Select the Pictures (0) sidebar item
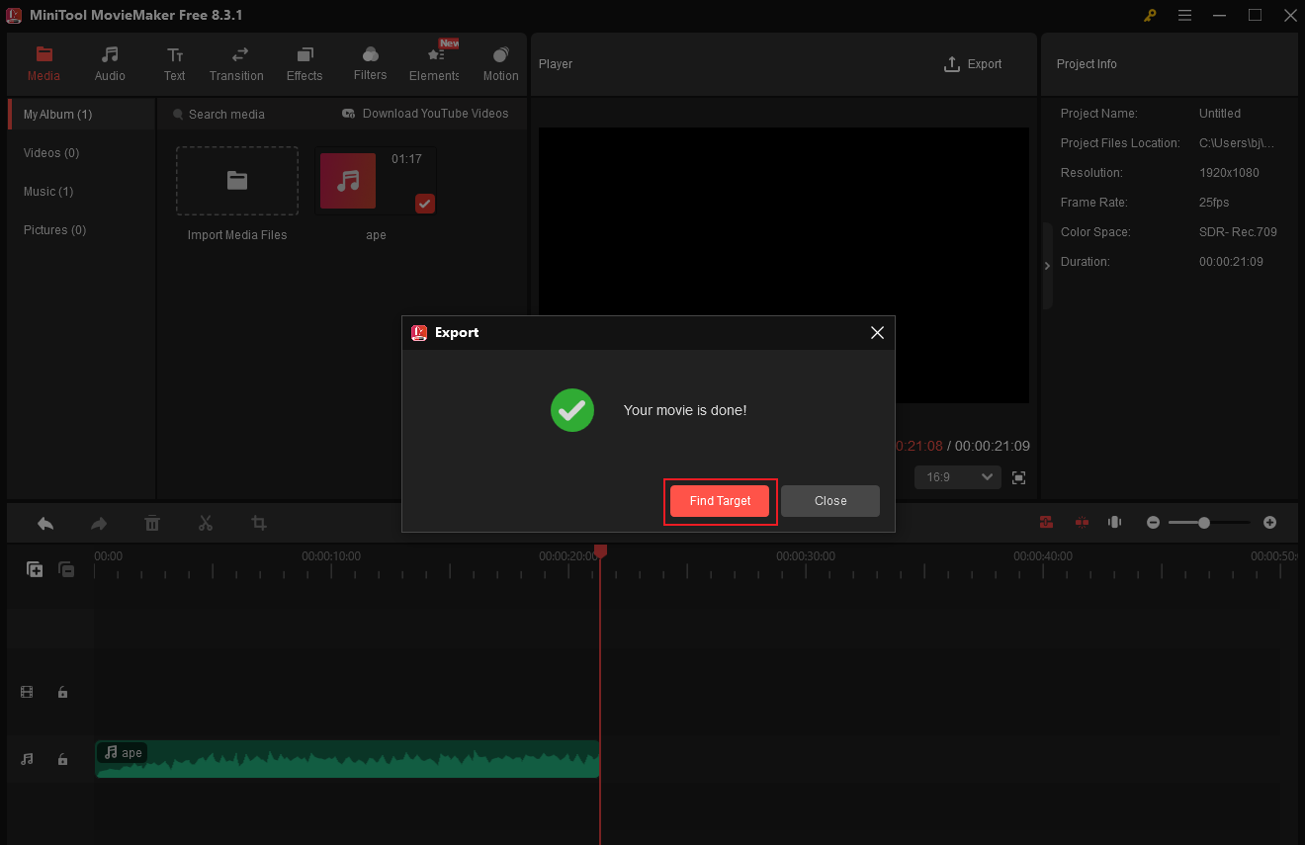1305x845 pixels. tap(53, 229)
